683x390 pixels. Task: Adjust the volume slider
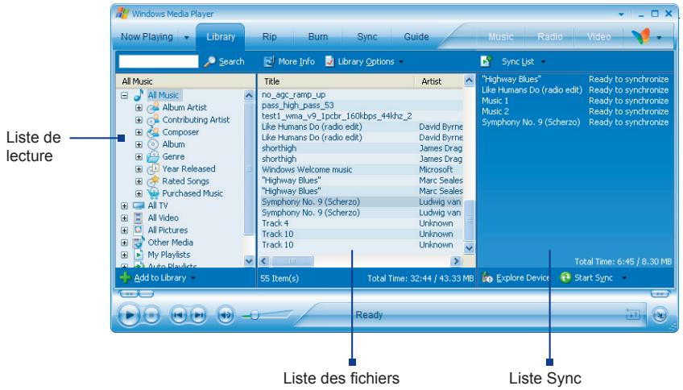(x=255, y=315)
